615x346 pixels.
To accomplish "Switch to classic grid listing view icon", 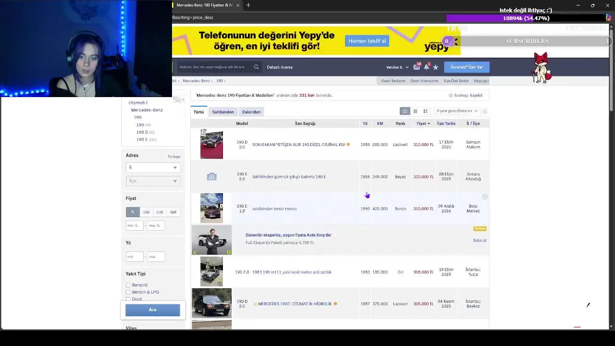I will point(405,111).
